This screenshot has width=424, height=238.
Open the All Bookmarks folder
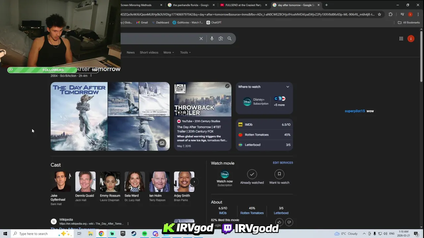(409, 22)
